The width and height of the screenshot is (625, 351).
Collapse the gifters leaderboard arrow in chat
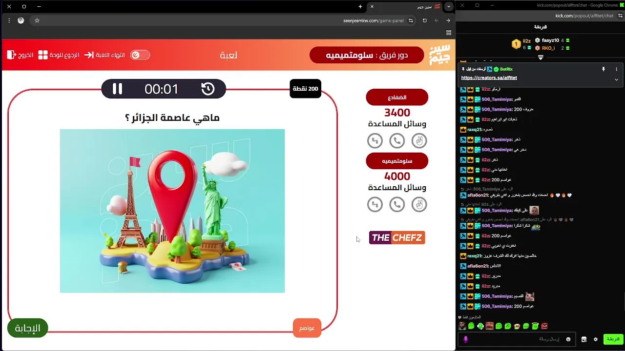[541, 58]
